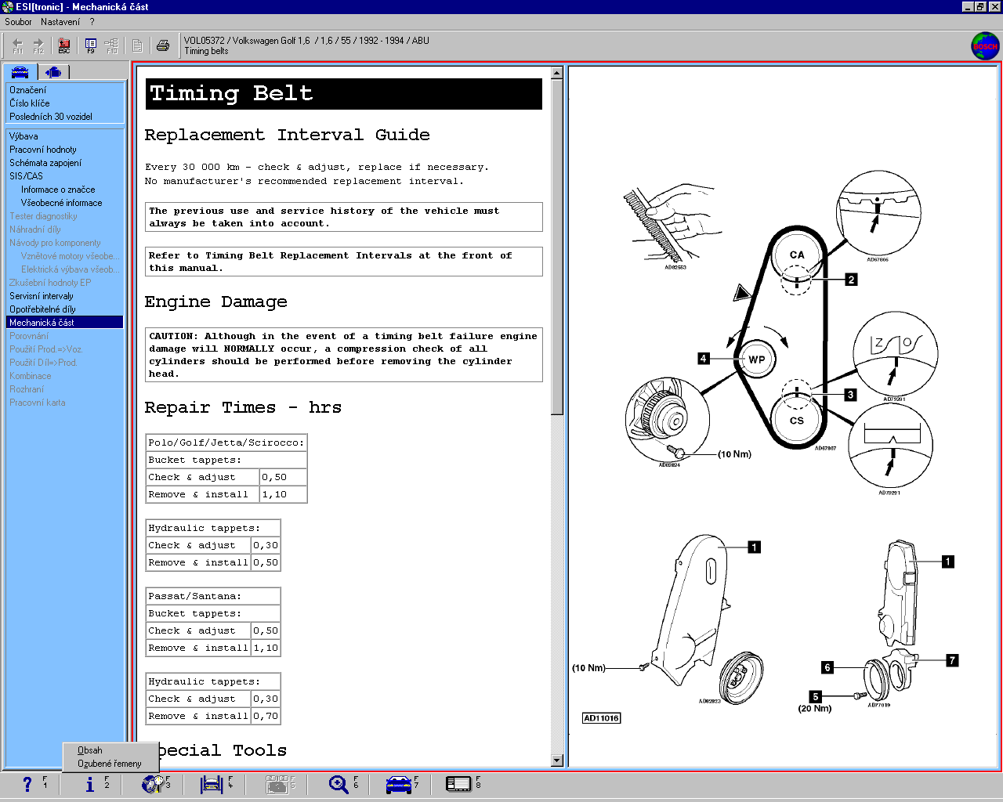Open the F1 question mark help icon
The height and width of the screenshot is (802, 1003).
[x=27, y=784]
